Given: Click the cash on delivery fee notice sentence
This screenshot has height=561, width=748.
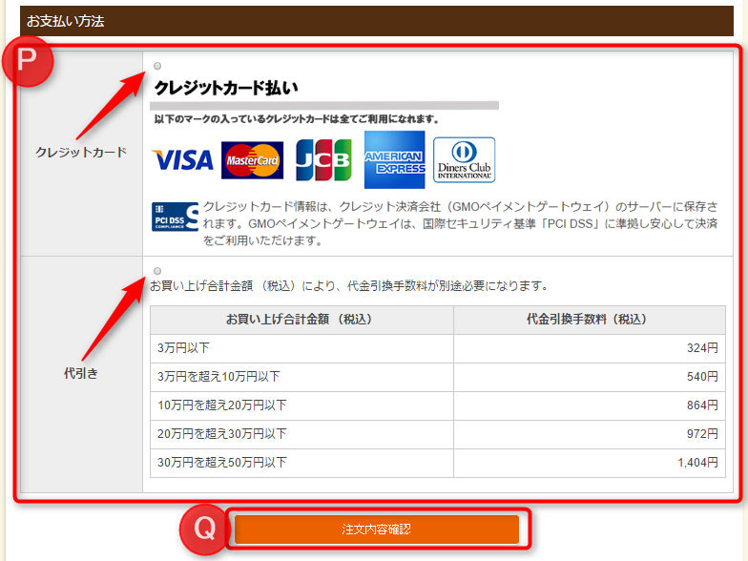Looking at the screenshot, I should (x=349, y=286).
